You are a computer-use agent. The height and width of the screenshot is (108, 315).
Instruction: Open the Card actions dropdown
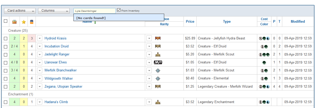(20, 11)
